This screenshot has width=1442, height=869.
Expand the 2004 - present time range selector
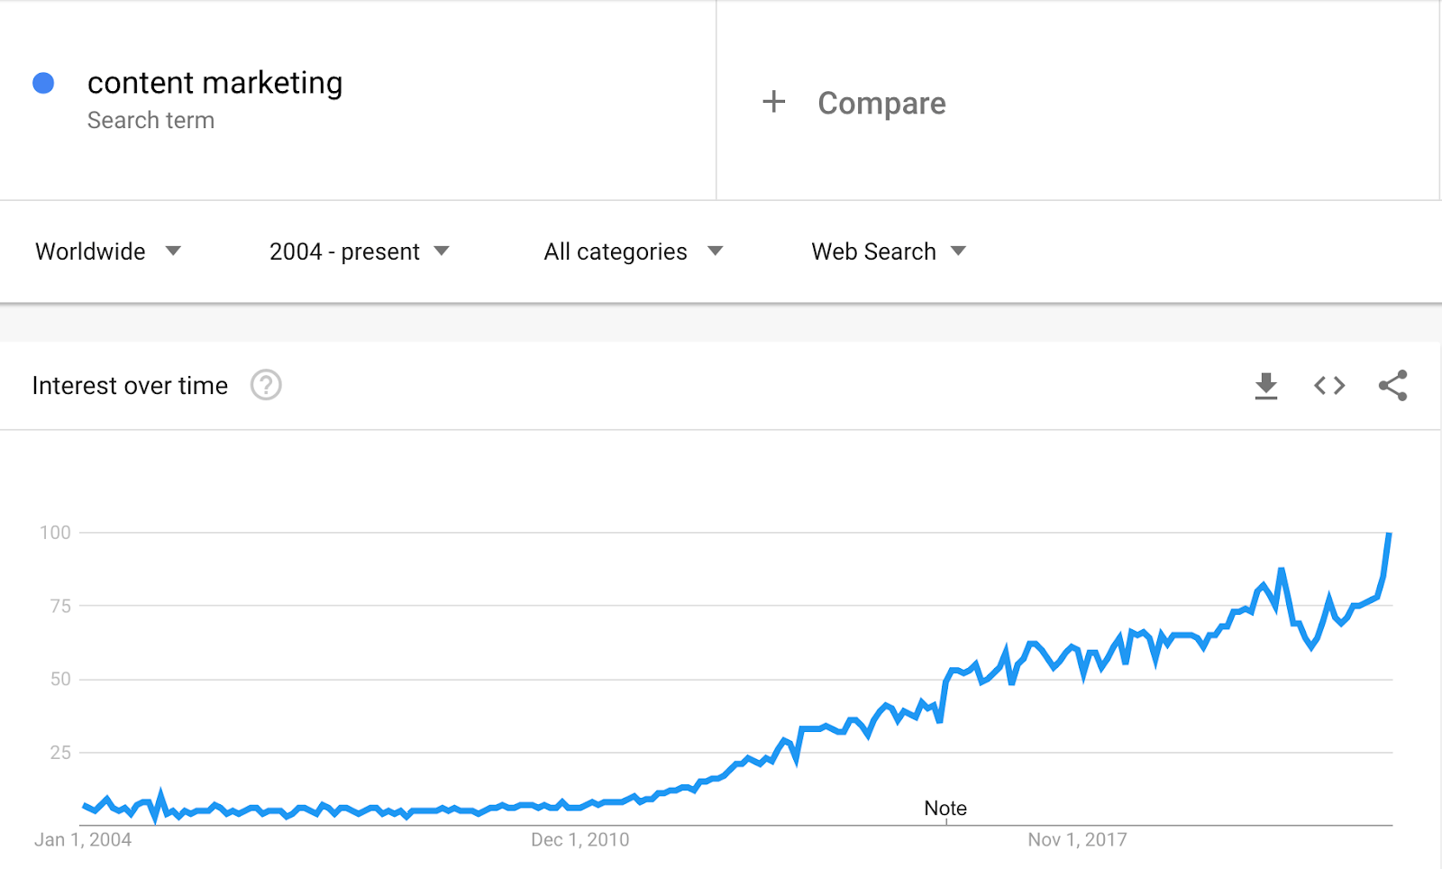point(357,252)
